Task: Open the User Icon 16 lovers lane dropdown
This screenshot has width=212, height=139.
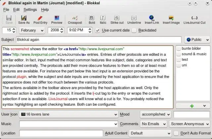Action: click(x=69, y=114)
